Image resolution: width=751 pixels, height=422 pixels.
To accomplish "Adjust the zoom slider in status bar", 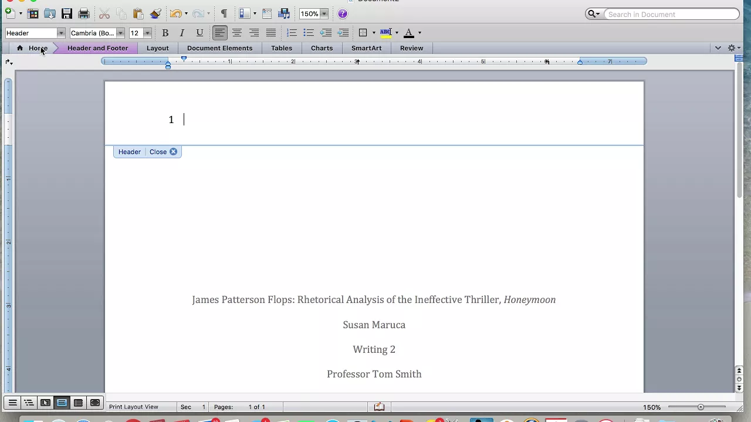I will (701, 407).
